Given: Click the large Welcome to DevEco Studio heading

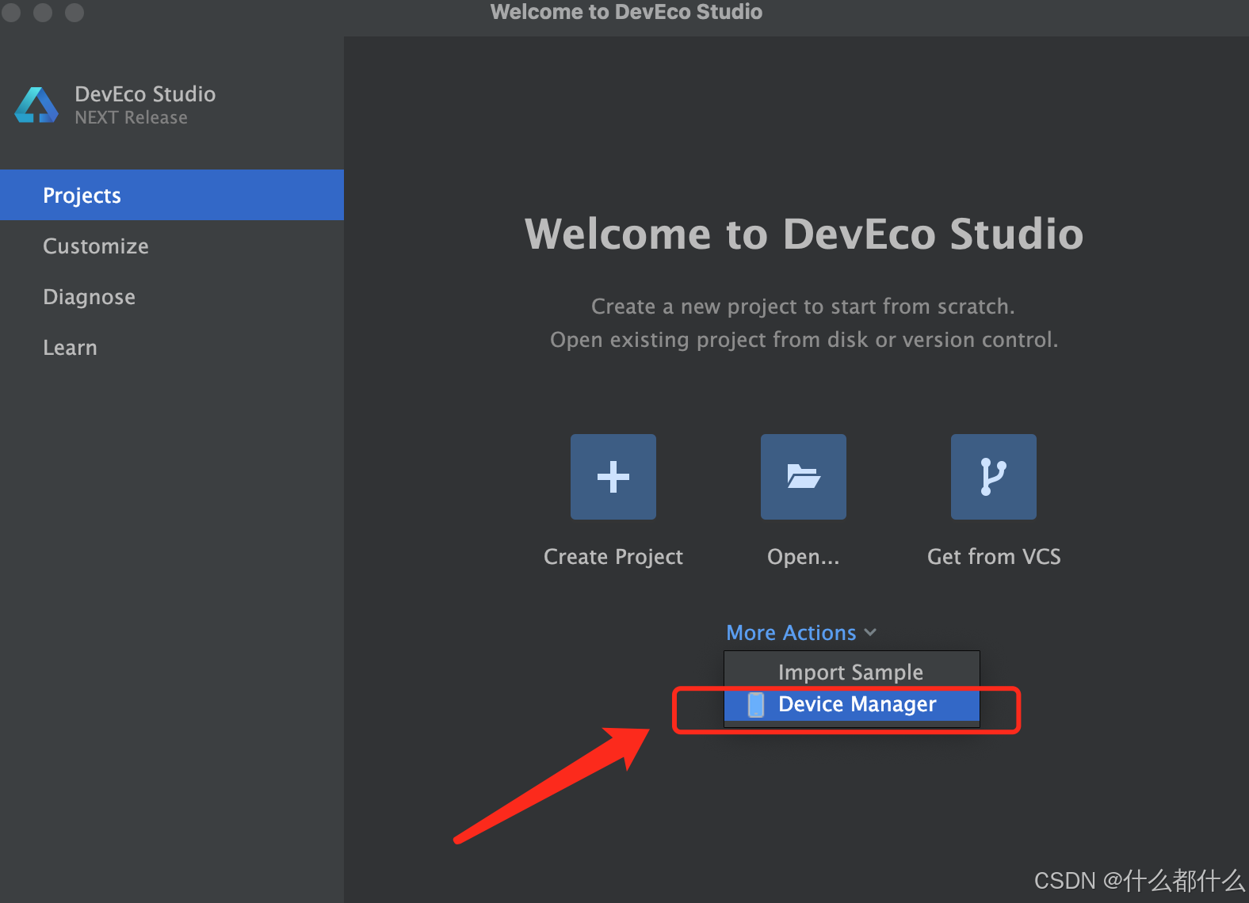Looking at the screenshot, I should [804, 234].
